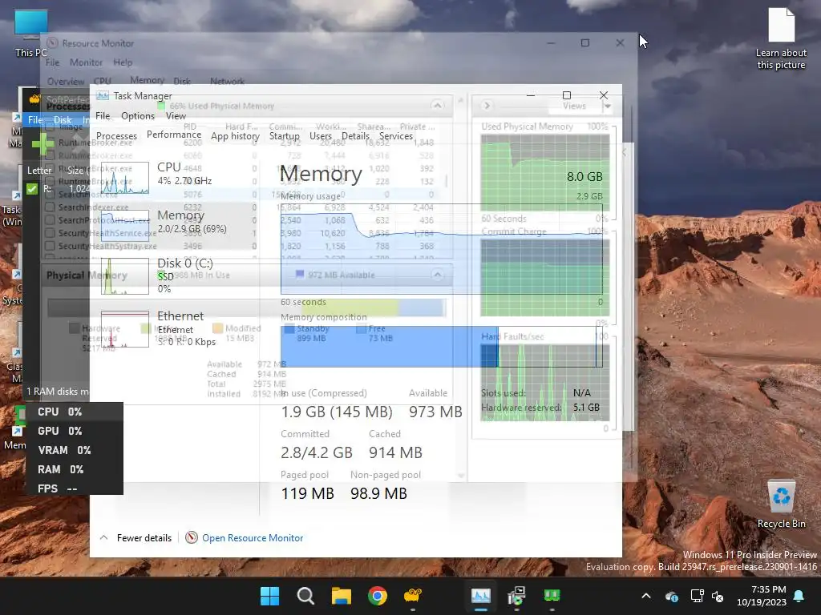
Task: Click the Resource Monitor title bar icon
Action: coord(52,43)
